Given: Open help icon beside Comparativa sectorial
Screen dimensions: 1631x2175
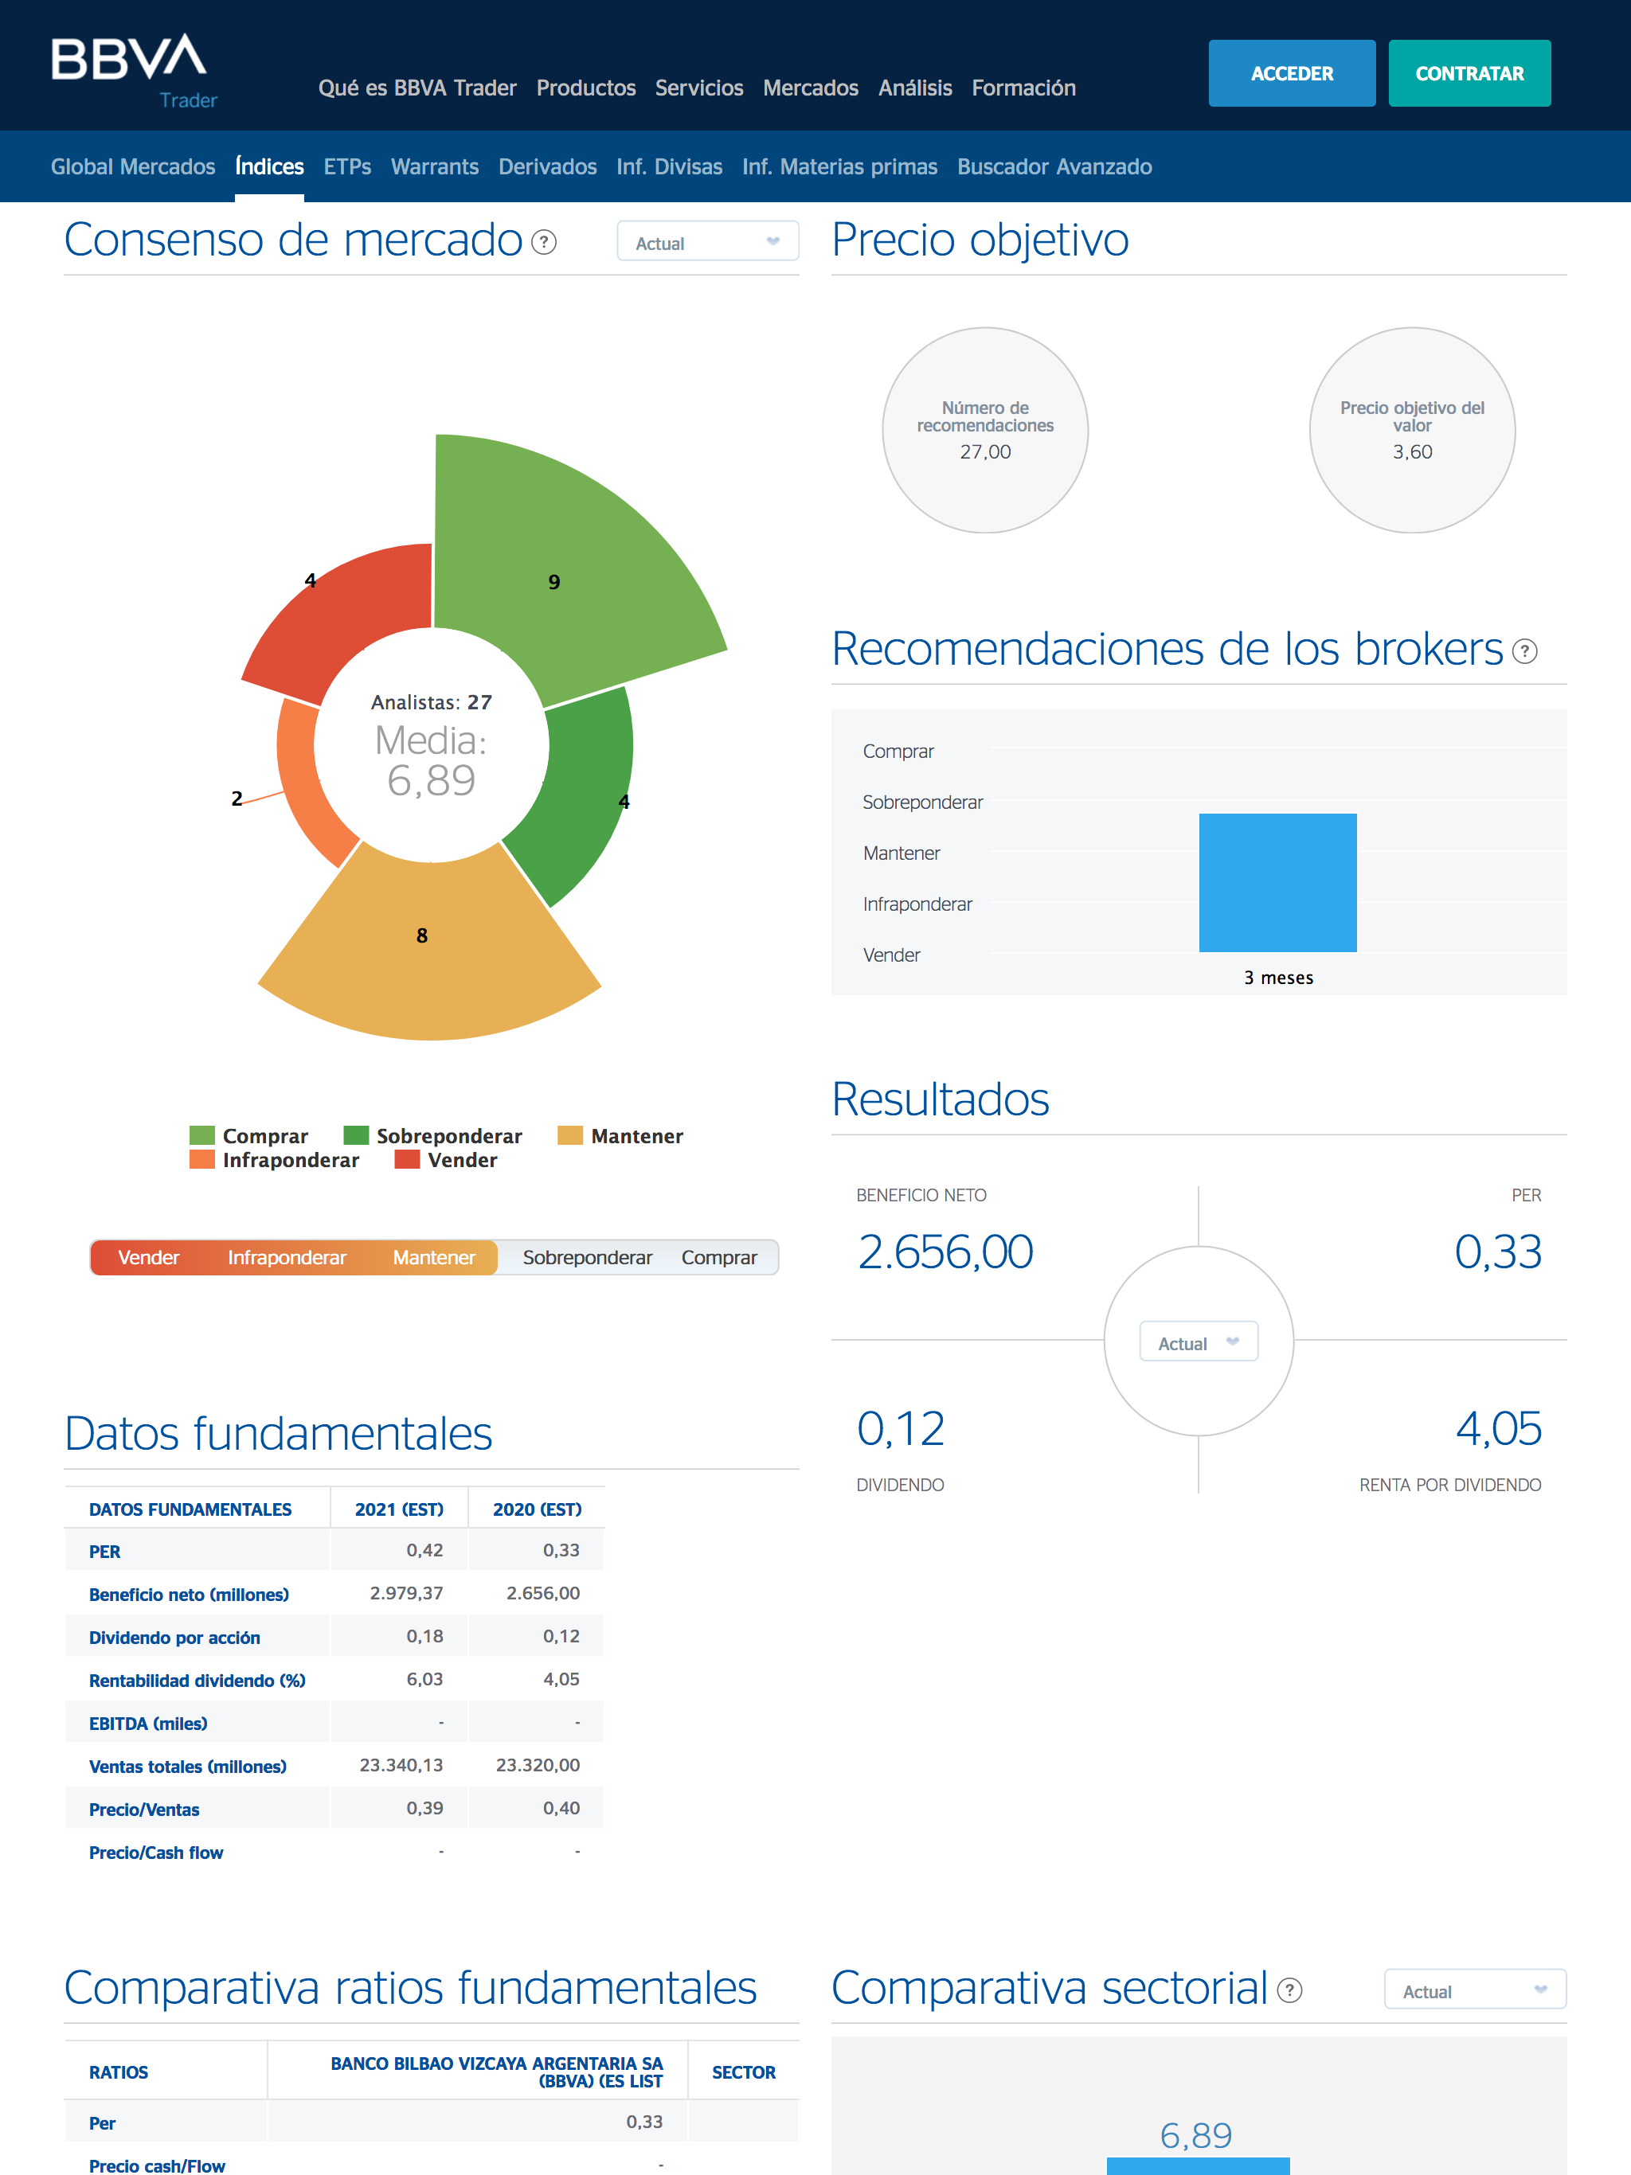Looking at the screenshot, I should pos(1289,1990).
